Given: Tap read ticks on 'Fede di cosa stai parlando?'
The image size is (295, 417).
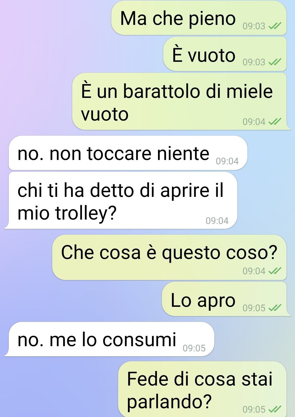Looking at the screenshot, I should 274,409.
